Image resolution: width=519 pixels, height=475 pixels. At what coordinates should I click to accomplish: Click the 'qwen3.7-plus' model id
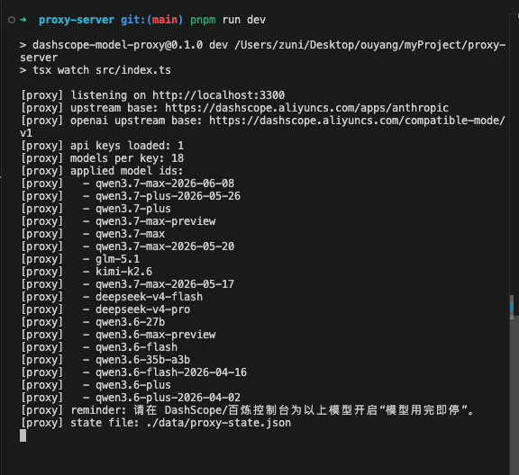[133, 209]
